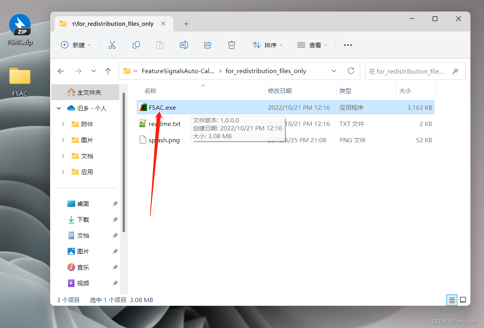Screen dimensions: 484x328
Task: Navigate up to the parent folder
Action: tap(108, 71)
